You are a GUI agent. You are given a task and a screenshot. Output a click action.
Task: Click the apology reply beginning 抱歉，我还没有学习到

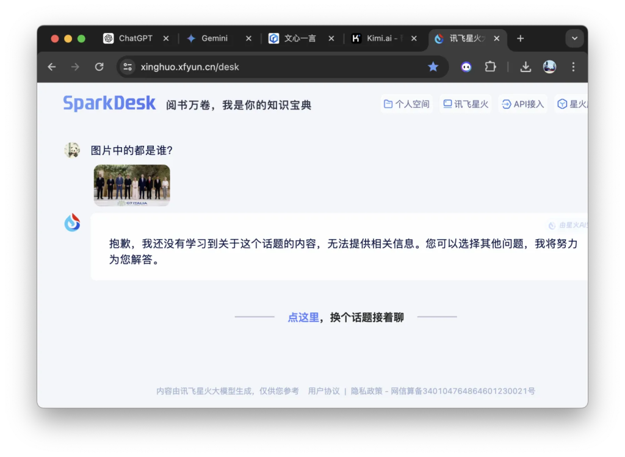(343, 251)
